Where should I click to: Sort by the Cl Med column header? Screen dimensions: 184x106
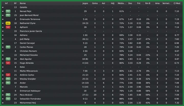pyautogui.click(x=177, y=3)
